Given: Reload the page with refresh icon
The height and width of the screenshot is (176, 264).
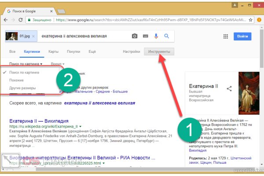Looking at the screenshot, I should click(x=21, y=20).
